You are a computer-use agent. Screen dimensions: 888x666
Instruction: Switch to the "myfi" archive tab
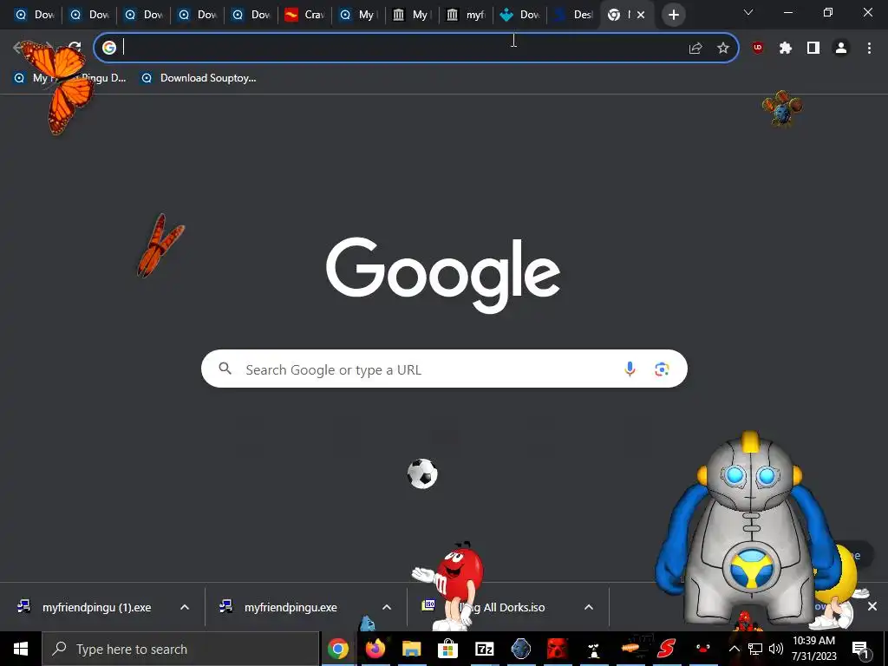click(x=466, y=15)
